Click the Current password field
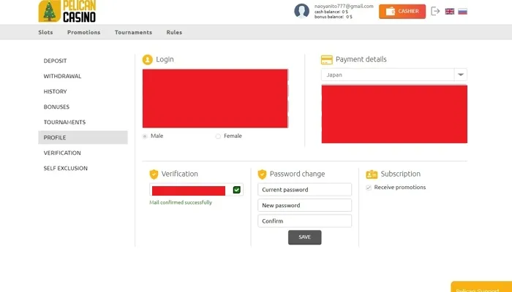Viewport: 512px width, 292px height. pos(304,190)
